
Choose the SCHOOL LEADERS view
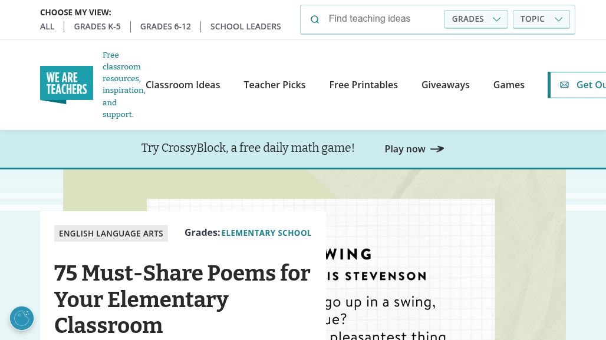tap(245, 26)
